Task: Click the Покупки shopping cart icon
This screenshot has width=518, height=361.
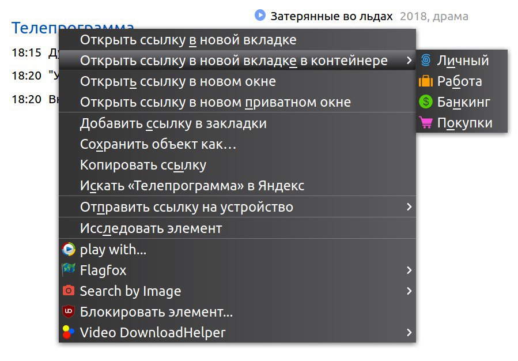Action: point(426,123)
